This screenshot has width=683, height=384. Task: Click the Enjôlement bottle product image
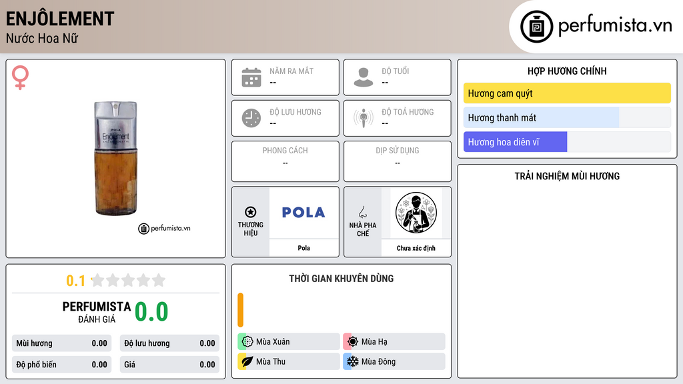tap(116, 159)
